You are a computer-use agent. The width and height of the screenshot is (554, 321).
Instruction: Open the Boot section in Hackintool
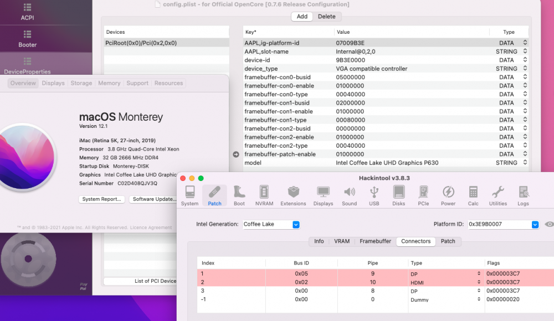pyautogui.click(x=239, y=195)
